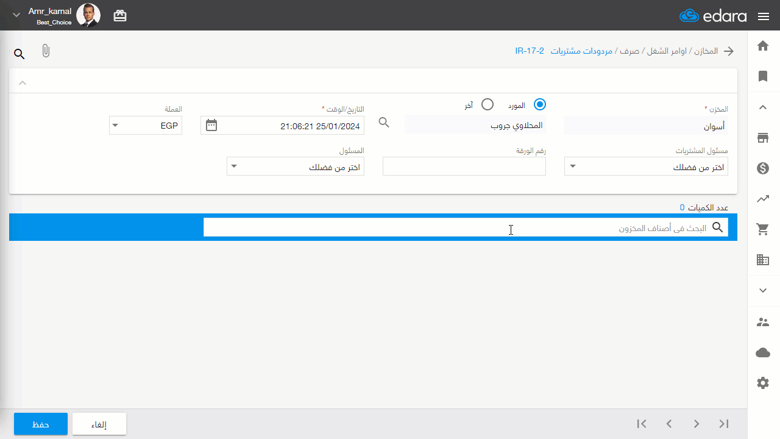This screenshot has width=780, height=439.
Task: Go to the last record
Action: [724, 424]
